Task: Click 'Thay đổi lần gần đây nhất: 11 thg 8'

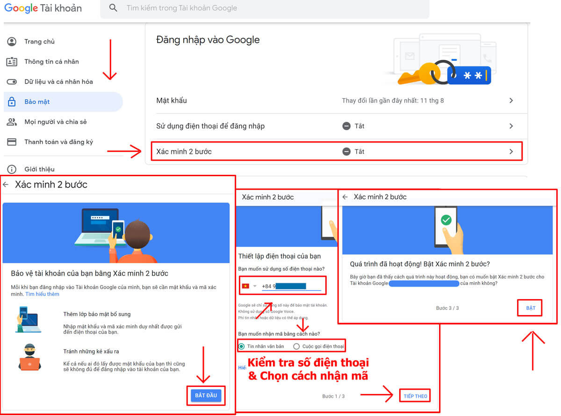Action: 393,100
